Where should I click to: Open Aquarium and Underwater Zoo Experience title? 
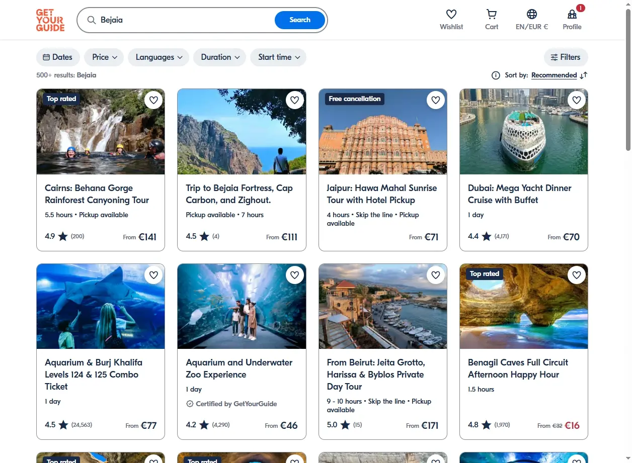[x=239, y=368]
